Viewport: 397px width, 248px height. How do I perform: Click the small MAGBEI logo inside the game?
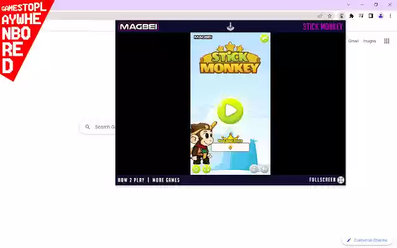(x=203, y=37)
